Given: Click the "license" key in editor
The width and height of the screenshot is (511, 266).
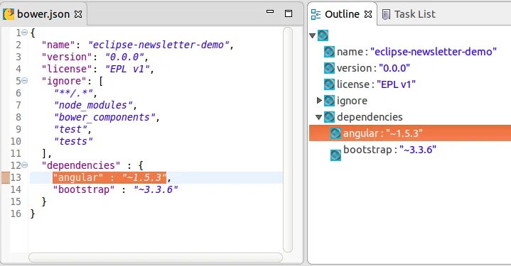Looking at the screenshot, I should click(67, 69).
